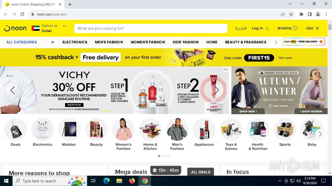Select the Mobiles category thumbnail
Viewport: 332px width, 186px height.
click(x=69, y=129)
